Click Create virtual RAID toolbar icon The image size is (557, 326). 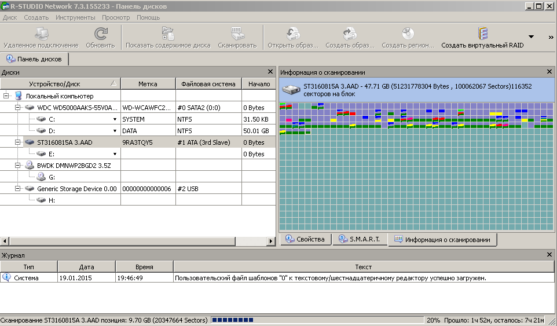tap(482, 34)
